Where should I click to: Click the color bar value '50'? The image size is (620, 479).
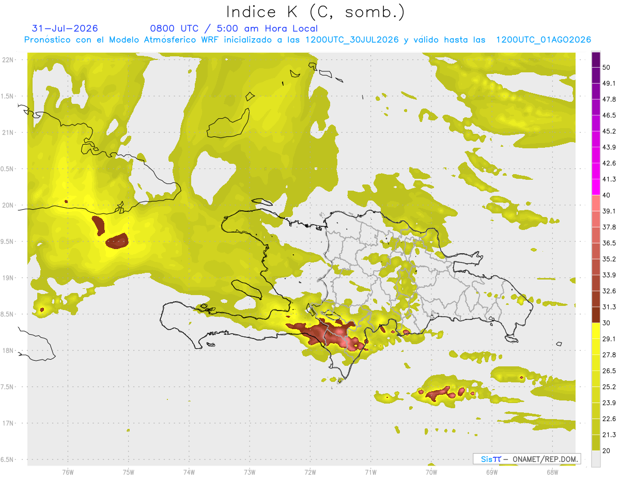(607, 68)
